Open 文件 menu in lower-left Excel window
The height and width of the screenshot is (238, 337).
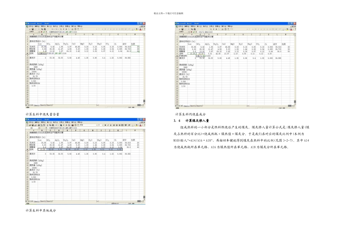click(31, 122)
